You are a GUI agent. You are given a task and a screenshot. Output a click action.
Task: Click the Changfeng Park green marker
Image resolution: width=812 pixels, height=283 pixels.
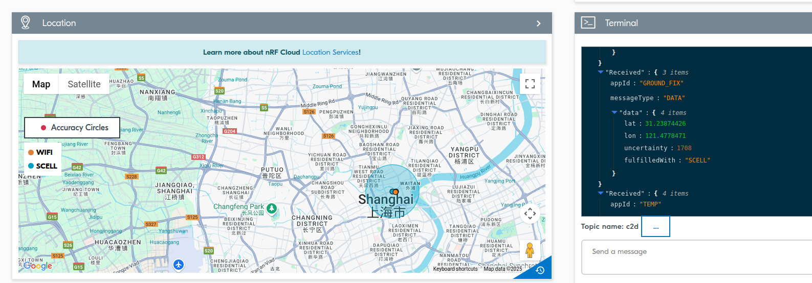click(272, 208)
